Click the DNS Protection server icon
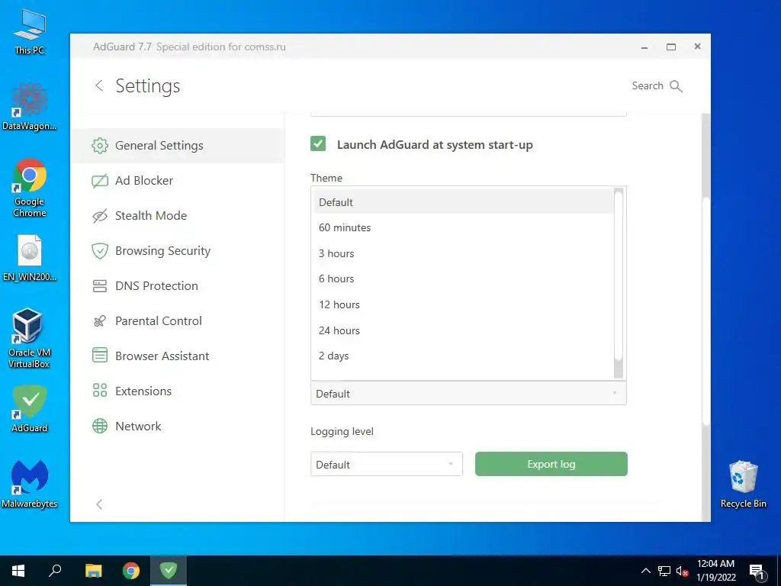This screenshot has height=586, width=781. click(100, 286)
